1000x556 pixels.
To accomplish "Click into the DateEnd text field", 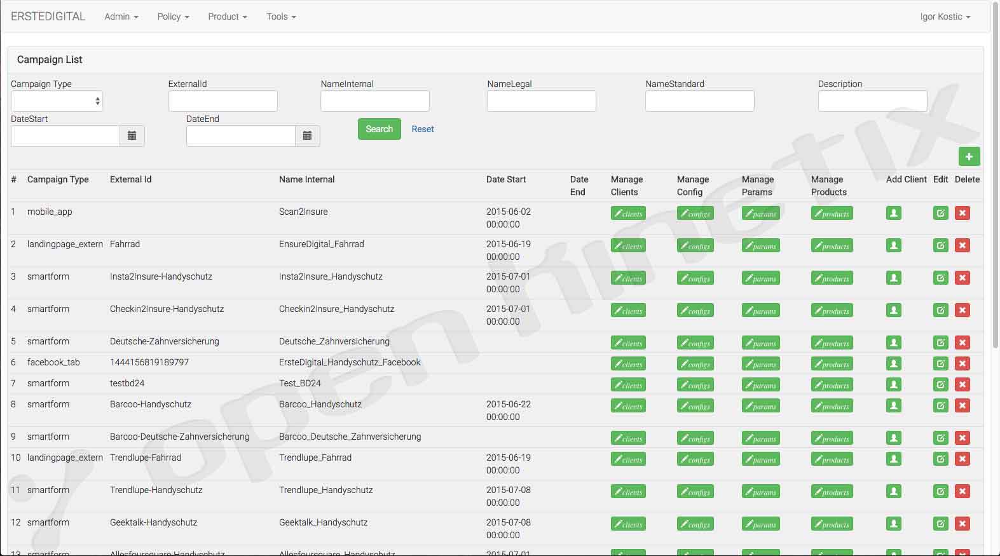I will click(241, 136).
